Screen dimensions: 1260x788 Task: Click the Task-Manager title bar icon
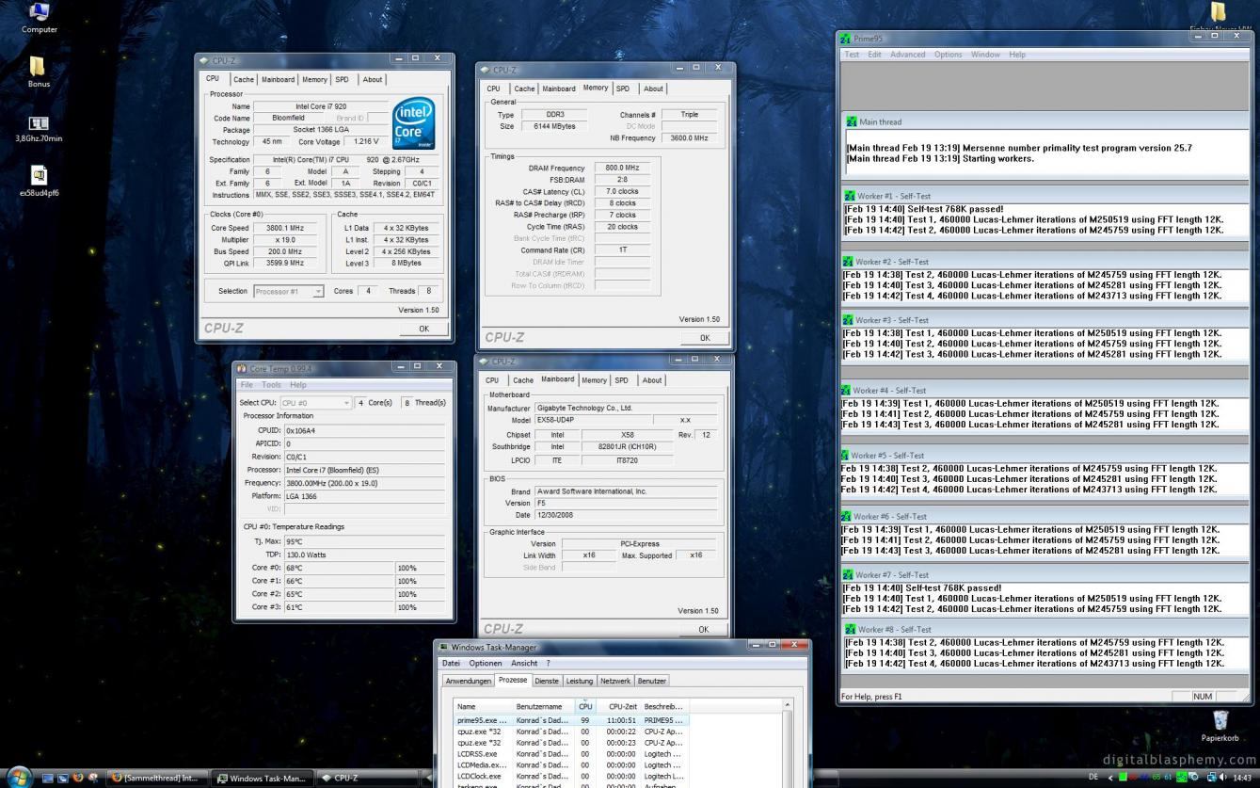[x=444, y=647]
